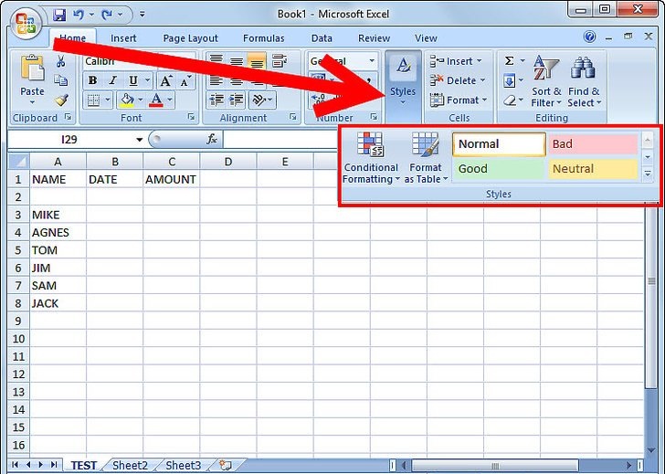Apply red font color

[x=156, y=100]
